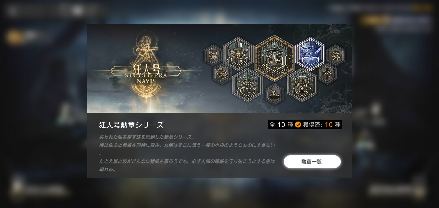The height and width of the screenshot is (208, 439).
Task: Select the lantern with cross medal
Action: [x=302, y=85]
